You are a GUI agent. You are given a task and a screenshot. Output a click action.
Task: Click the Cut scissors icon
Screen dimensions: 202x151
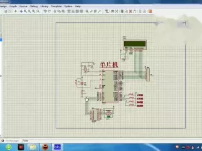(55, 11)
